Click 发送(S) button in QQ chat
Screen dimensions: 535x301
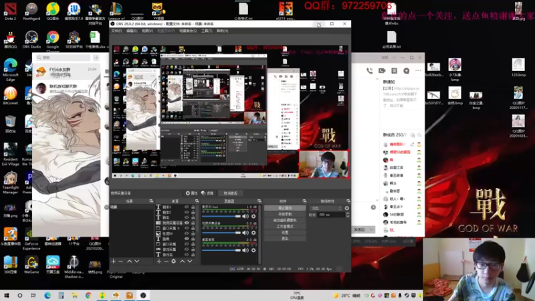coord(359,229)
